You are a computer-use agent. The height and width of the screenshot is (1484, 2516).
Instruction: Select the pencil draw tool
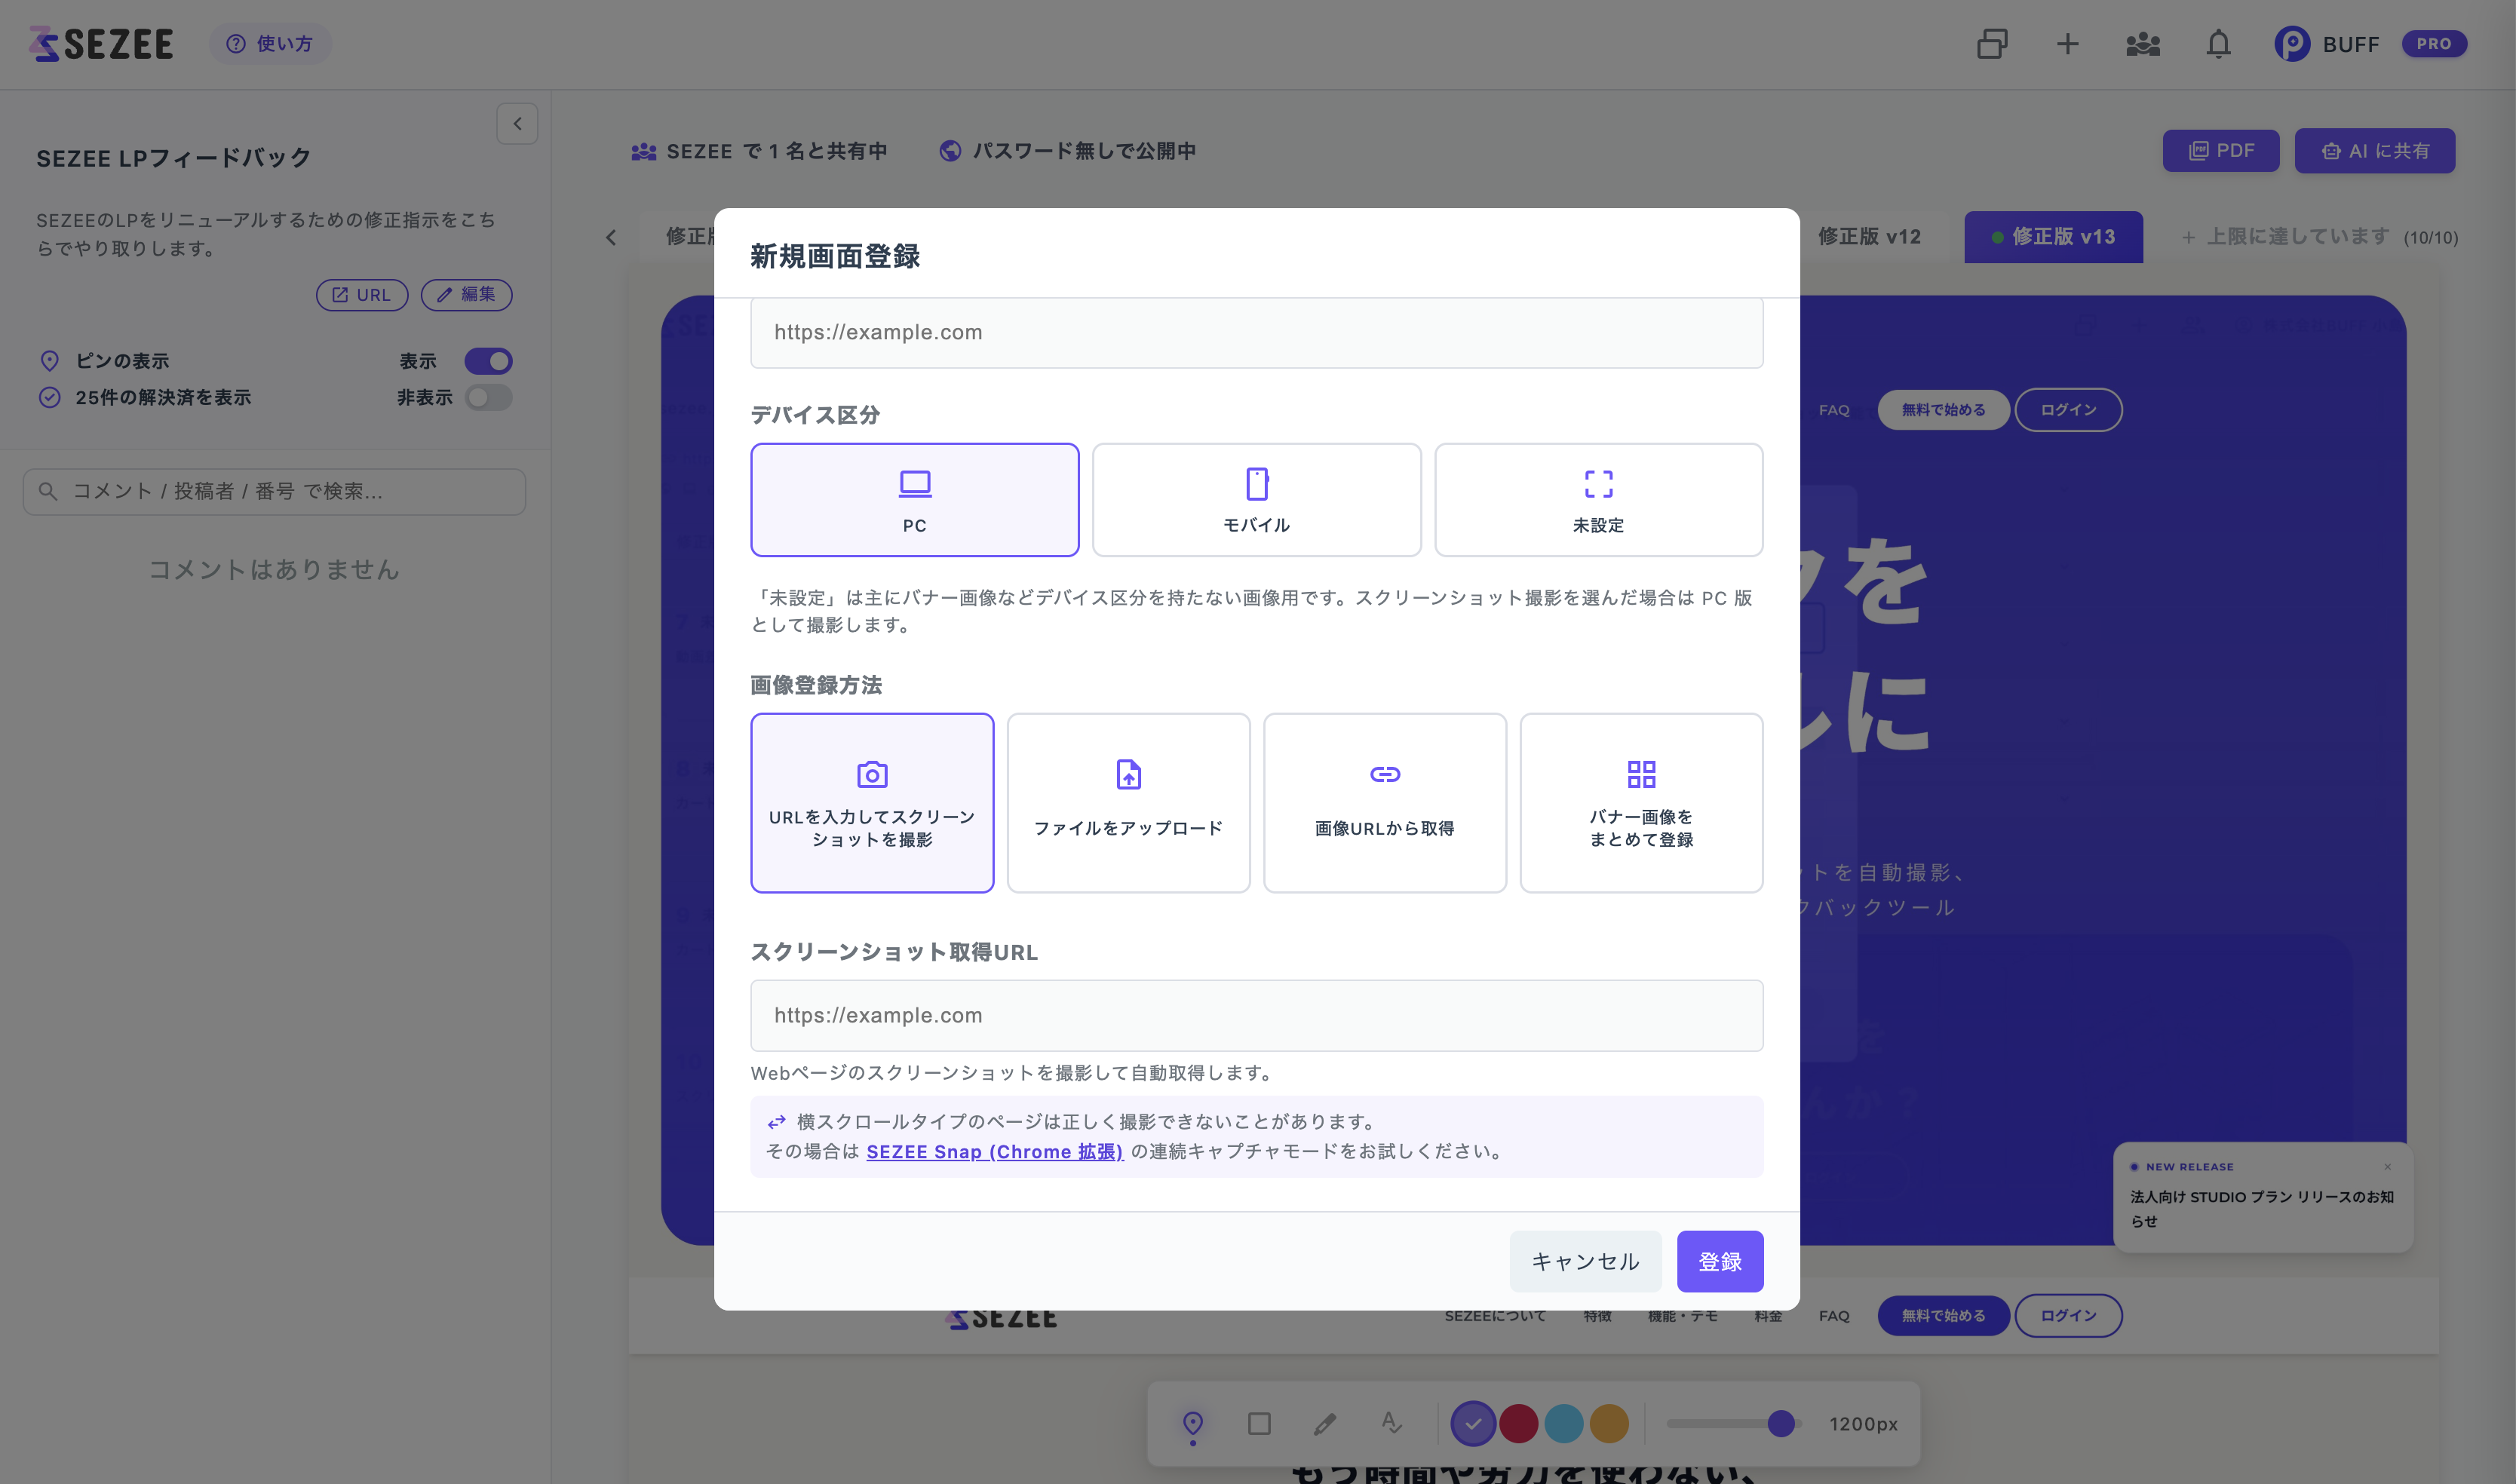click(1325, 1423)
